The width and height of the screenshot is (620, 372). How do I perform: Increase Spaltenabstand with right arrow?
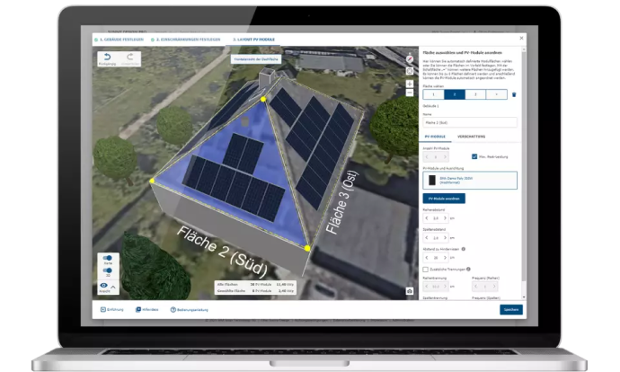pyautogui.click(x=445, y=238)
